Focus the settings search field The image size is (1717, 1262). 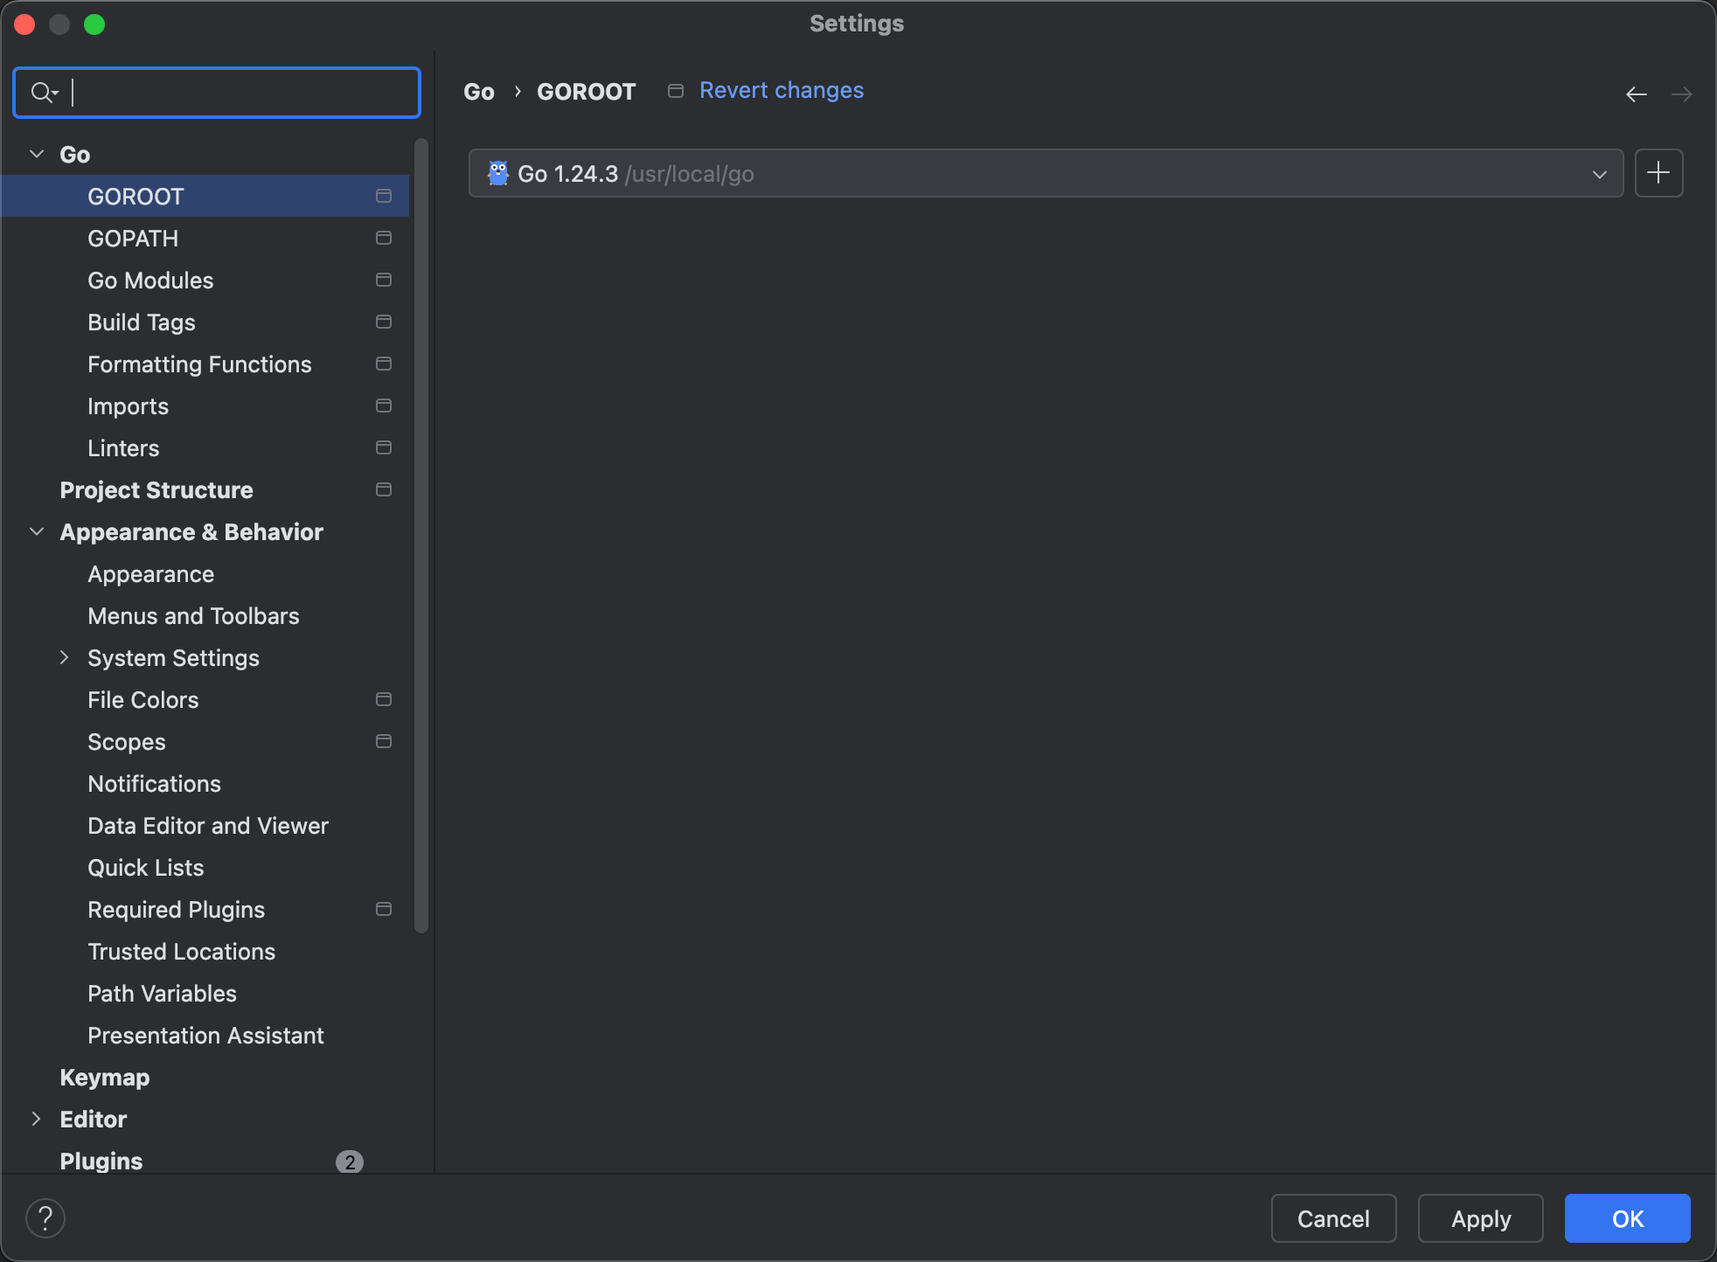[x=236, y=92]
